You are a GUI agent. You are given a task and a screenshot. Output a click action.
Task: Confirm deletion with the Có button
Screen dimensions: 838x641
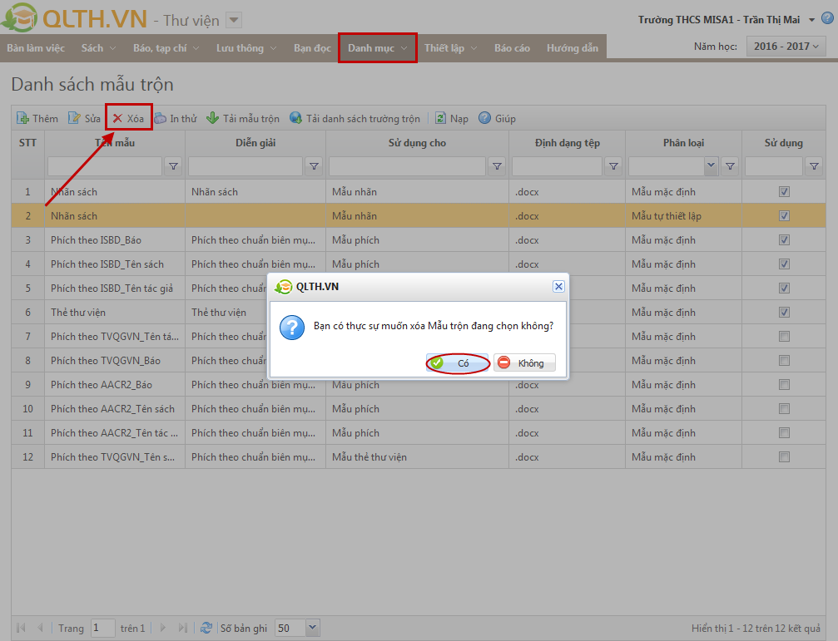click(458, 363)
